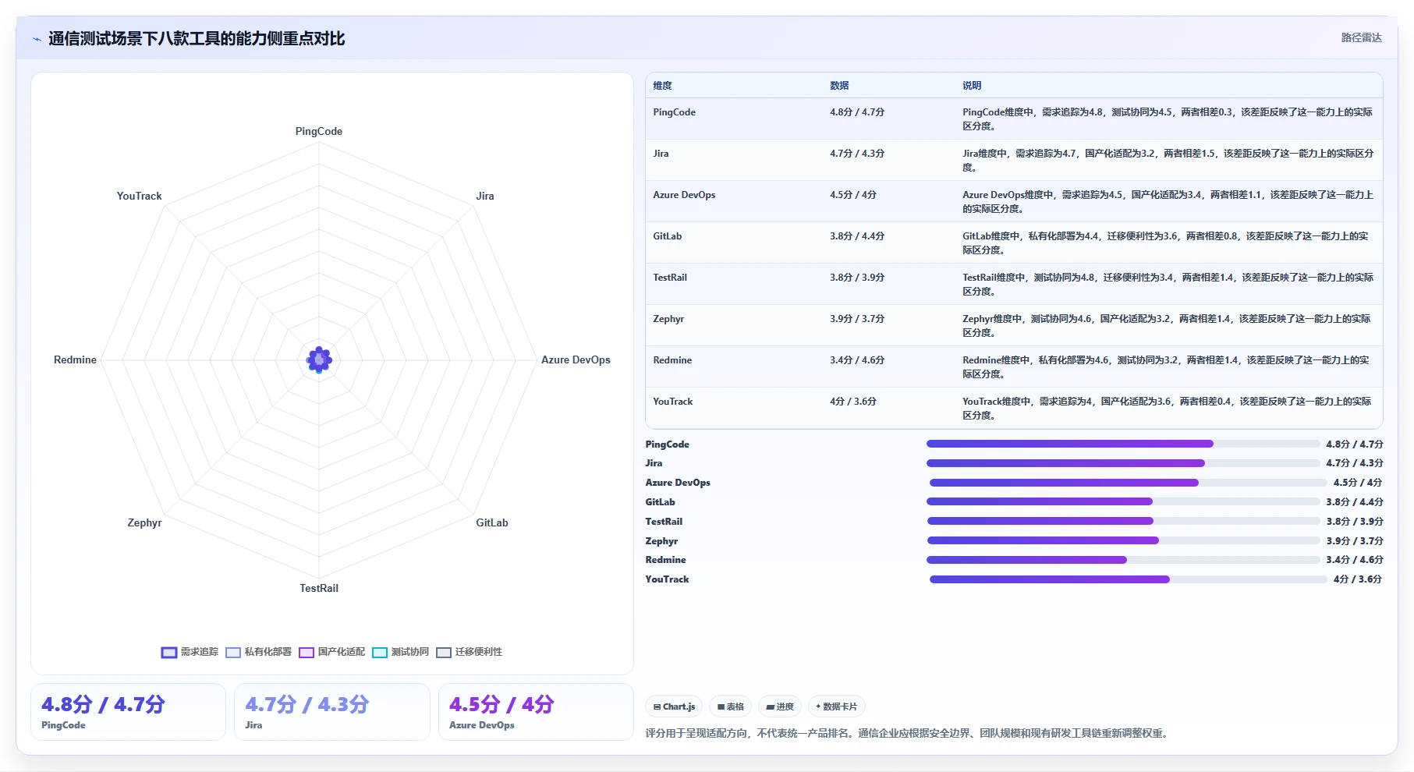Image resolution: width=1414 pixels, height=772 pixels.
Task: Click the radar chart center data cluster
Action: click(x=319, y=359)
